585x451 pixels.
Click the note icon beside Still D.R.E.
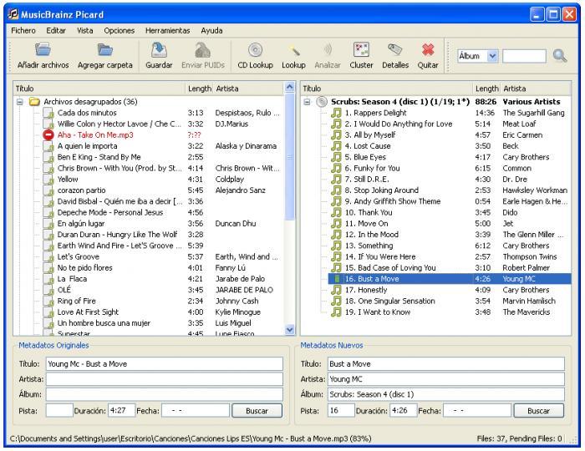(336, 179)
